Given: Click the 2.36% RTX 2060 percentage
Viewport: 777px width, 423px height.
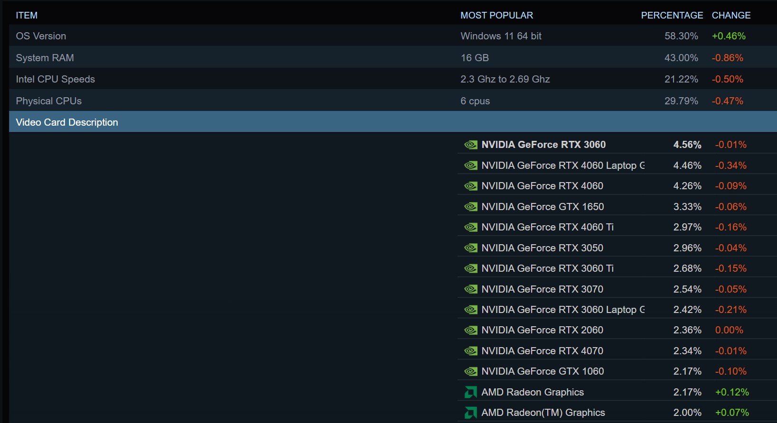Looking at the screenshot, I should coord(687,330).
